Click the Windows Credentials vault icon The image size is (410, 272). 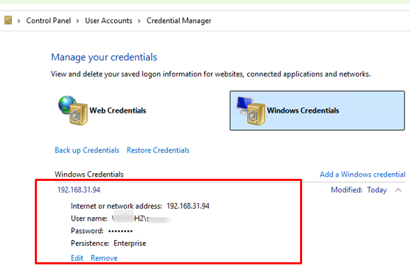[251, 111]
